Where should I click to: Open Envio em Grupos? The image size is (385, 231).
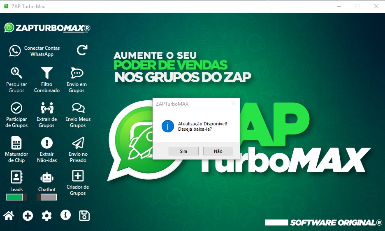[x=77, y=73]
